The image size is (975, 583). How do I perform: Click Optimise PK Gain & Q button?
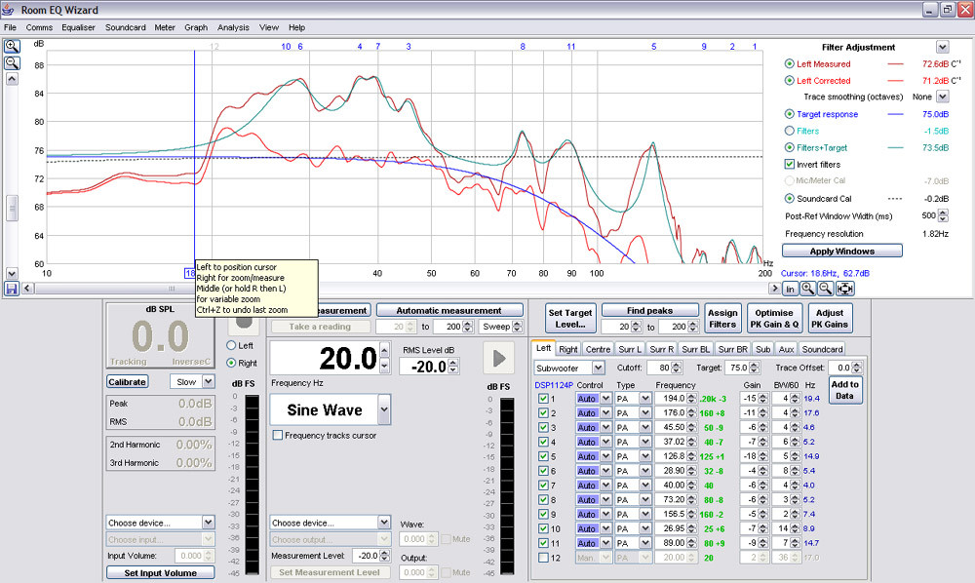(774, 318)
